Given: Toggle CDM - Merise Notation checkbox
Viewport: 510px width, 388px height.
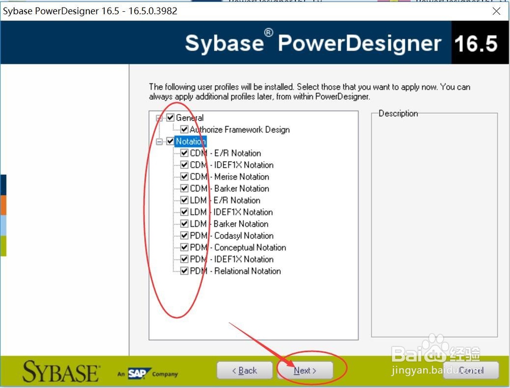Looking at the screenshot, I should point(184,176).
